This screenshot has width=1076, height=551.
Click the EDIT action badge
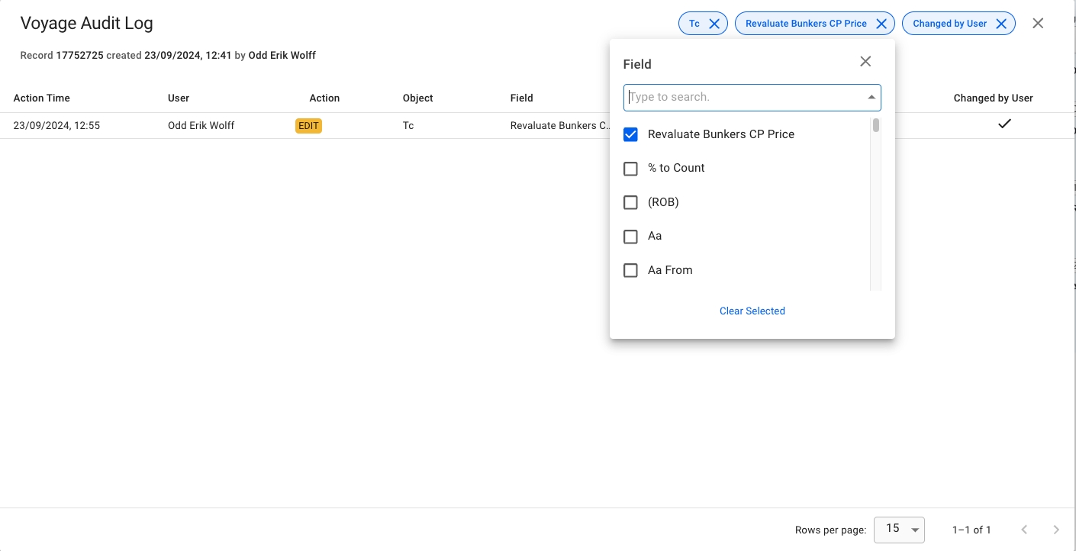(308, 126)
